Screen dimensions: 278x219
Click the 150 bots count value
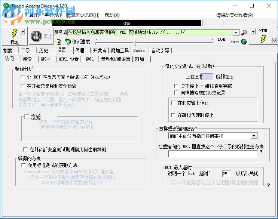tap(222, 39)
